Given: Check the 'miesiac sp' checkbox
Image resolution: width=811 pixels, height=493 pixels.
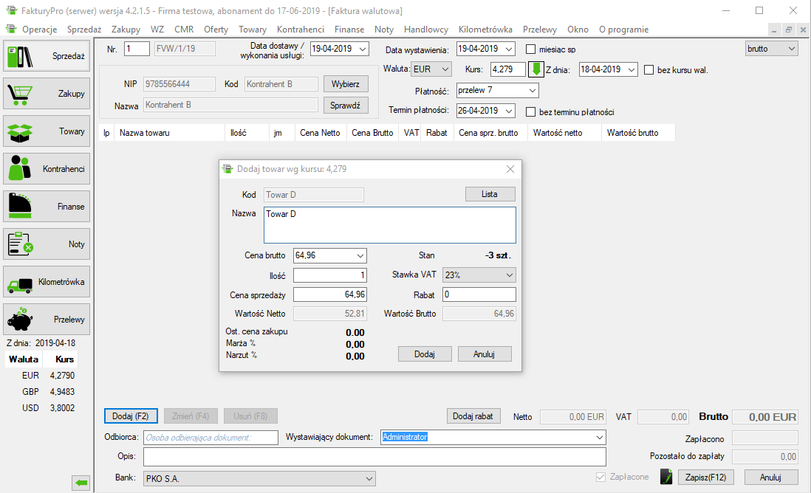Looking at the screenshot, I should point(530,49).
